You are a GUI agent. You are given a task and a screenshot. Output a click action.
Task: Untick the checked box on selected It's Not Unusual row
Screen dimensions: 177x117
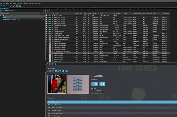click(x=53, y=53)
